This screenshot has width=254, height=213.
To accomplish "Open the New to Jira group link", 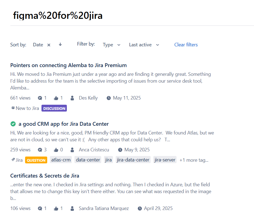I will [x=27, y=108].
